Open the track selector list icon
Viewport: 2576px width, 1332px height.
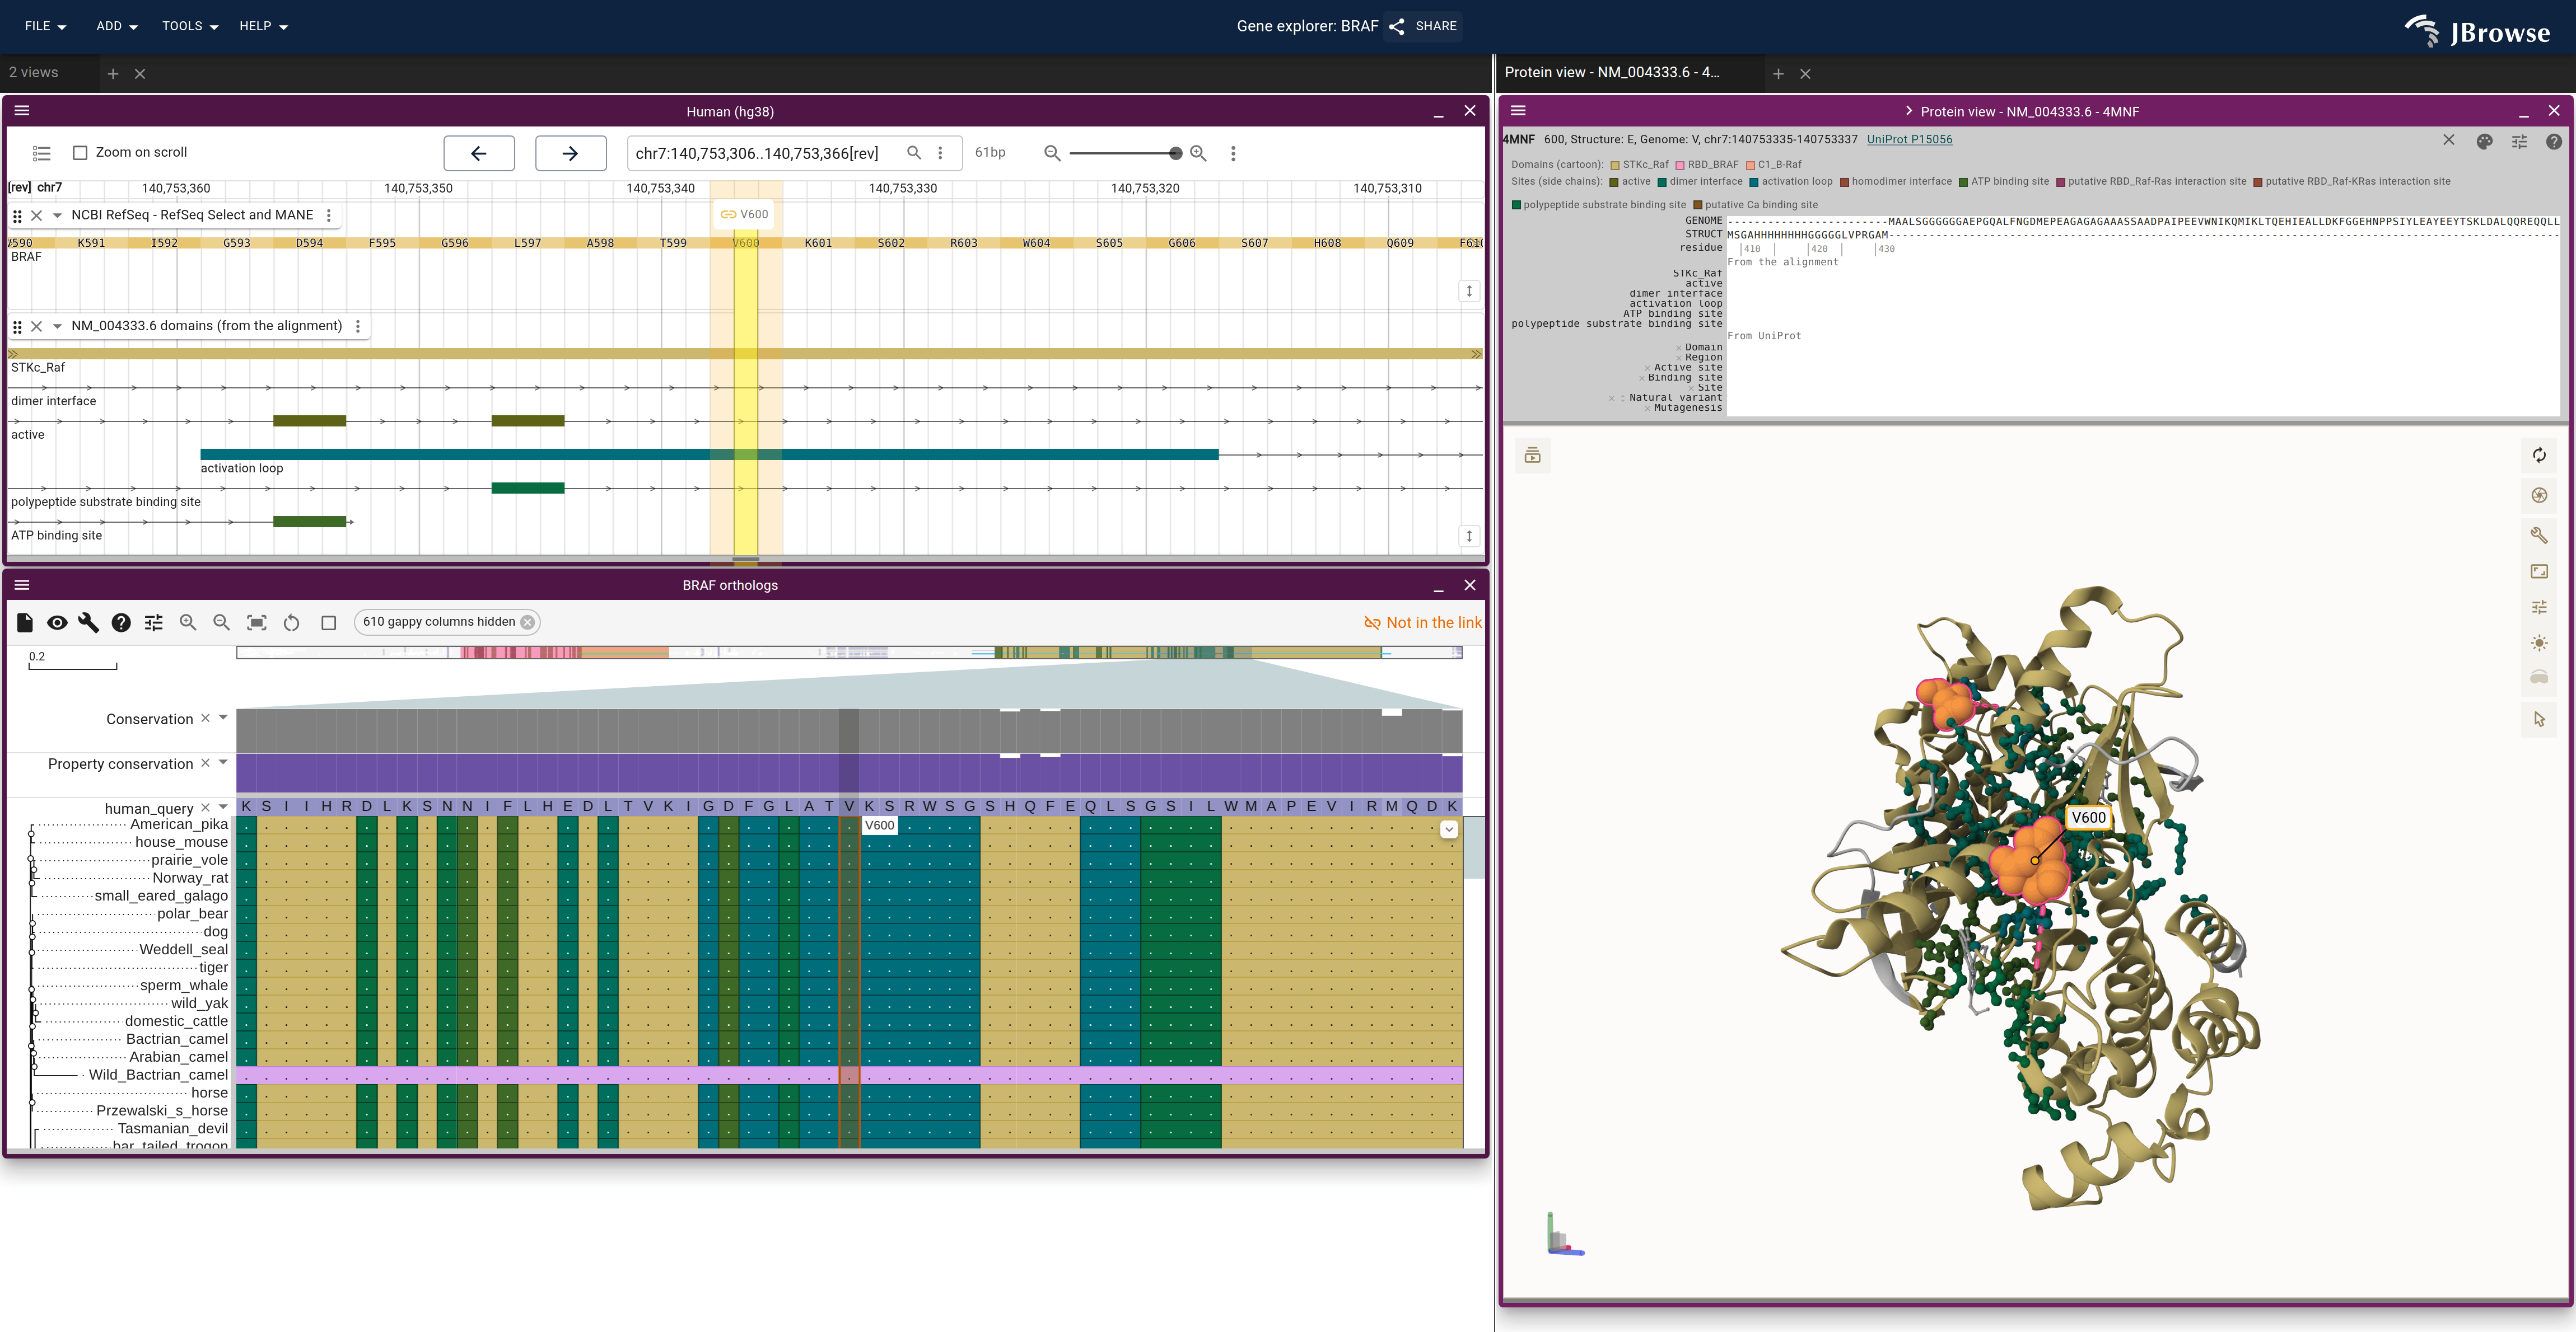click(x=41, y=153)
